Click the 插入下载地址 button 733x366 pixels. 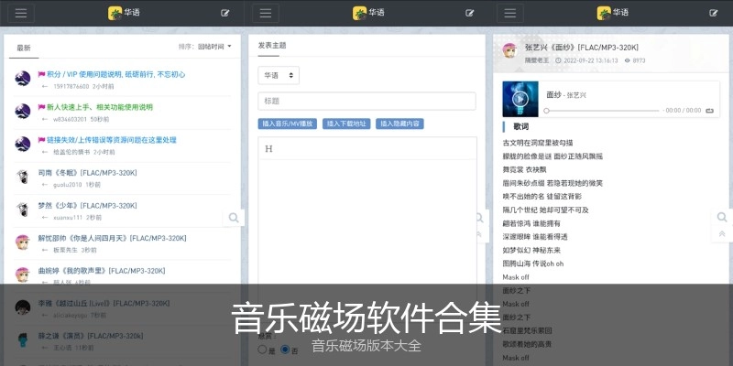tap(346, 124)
